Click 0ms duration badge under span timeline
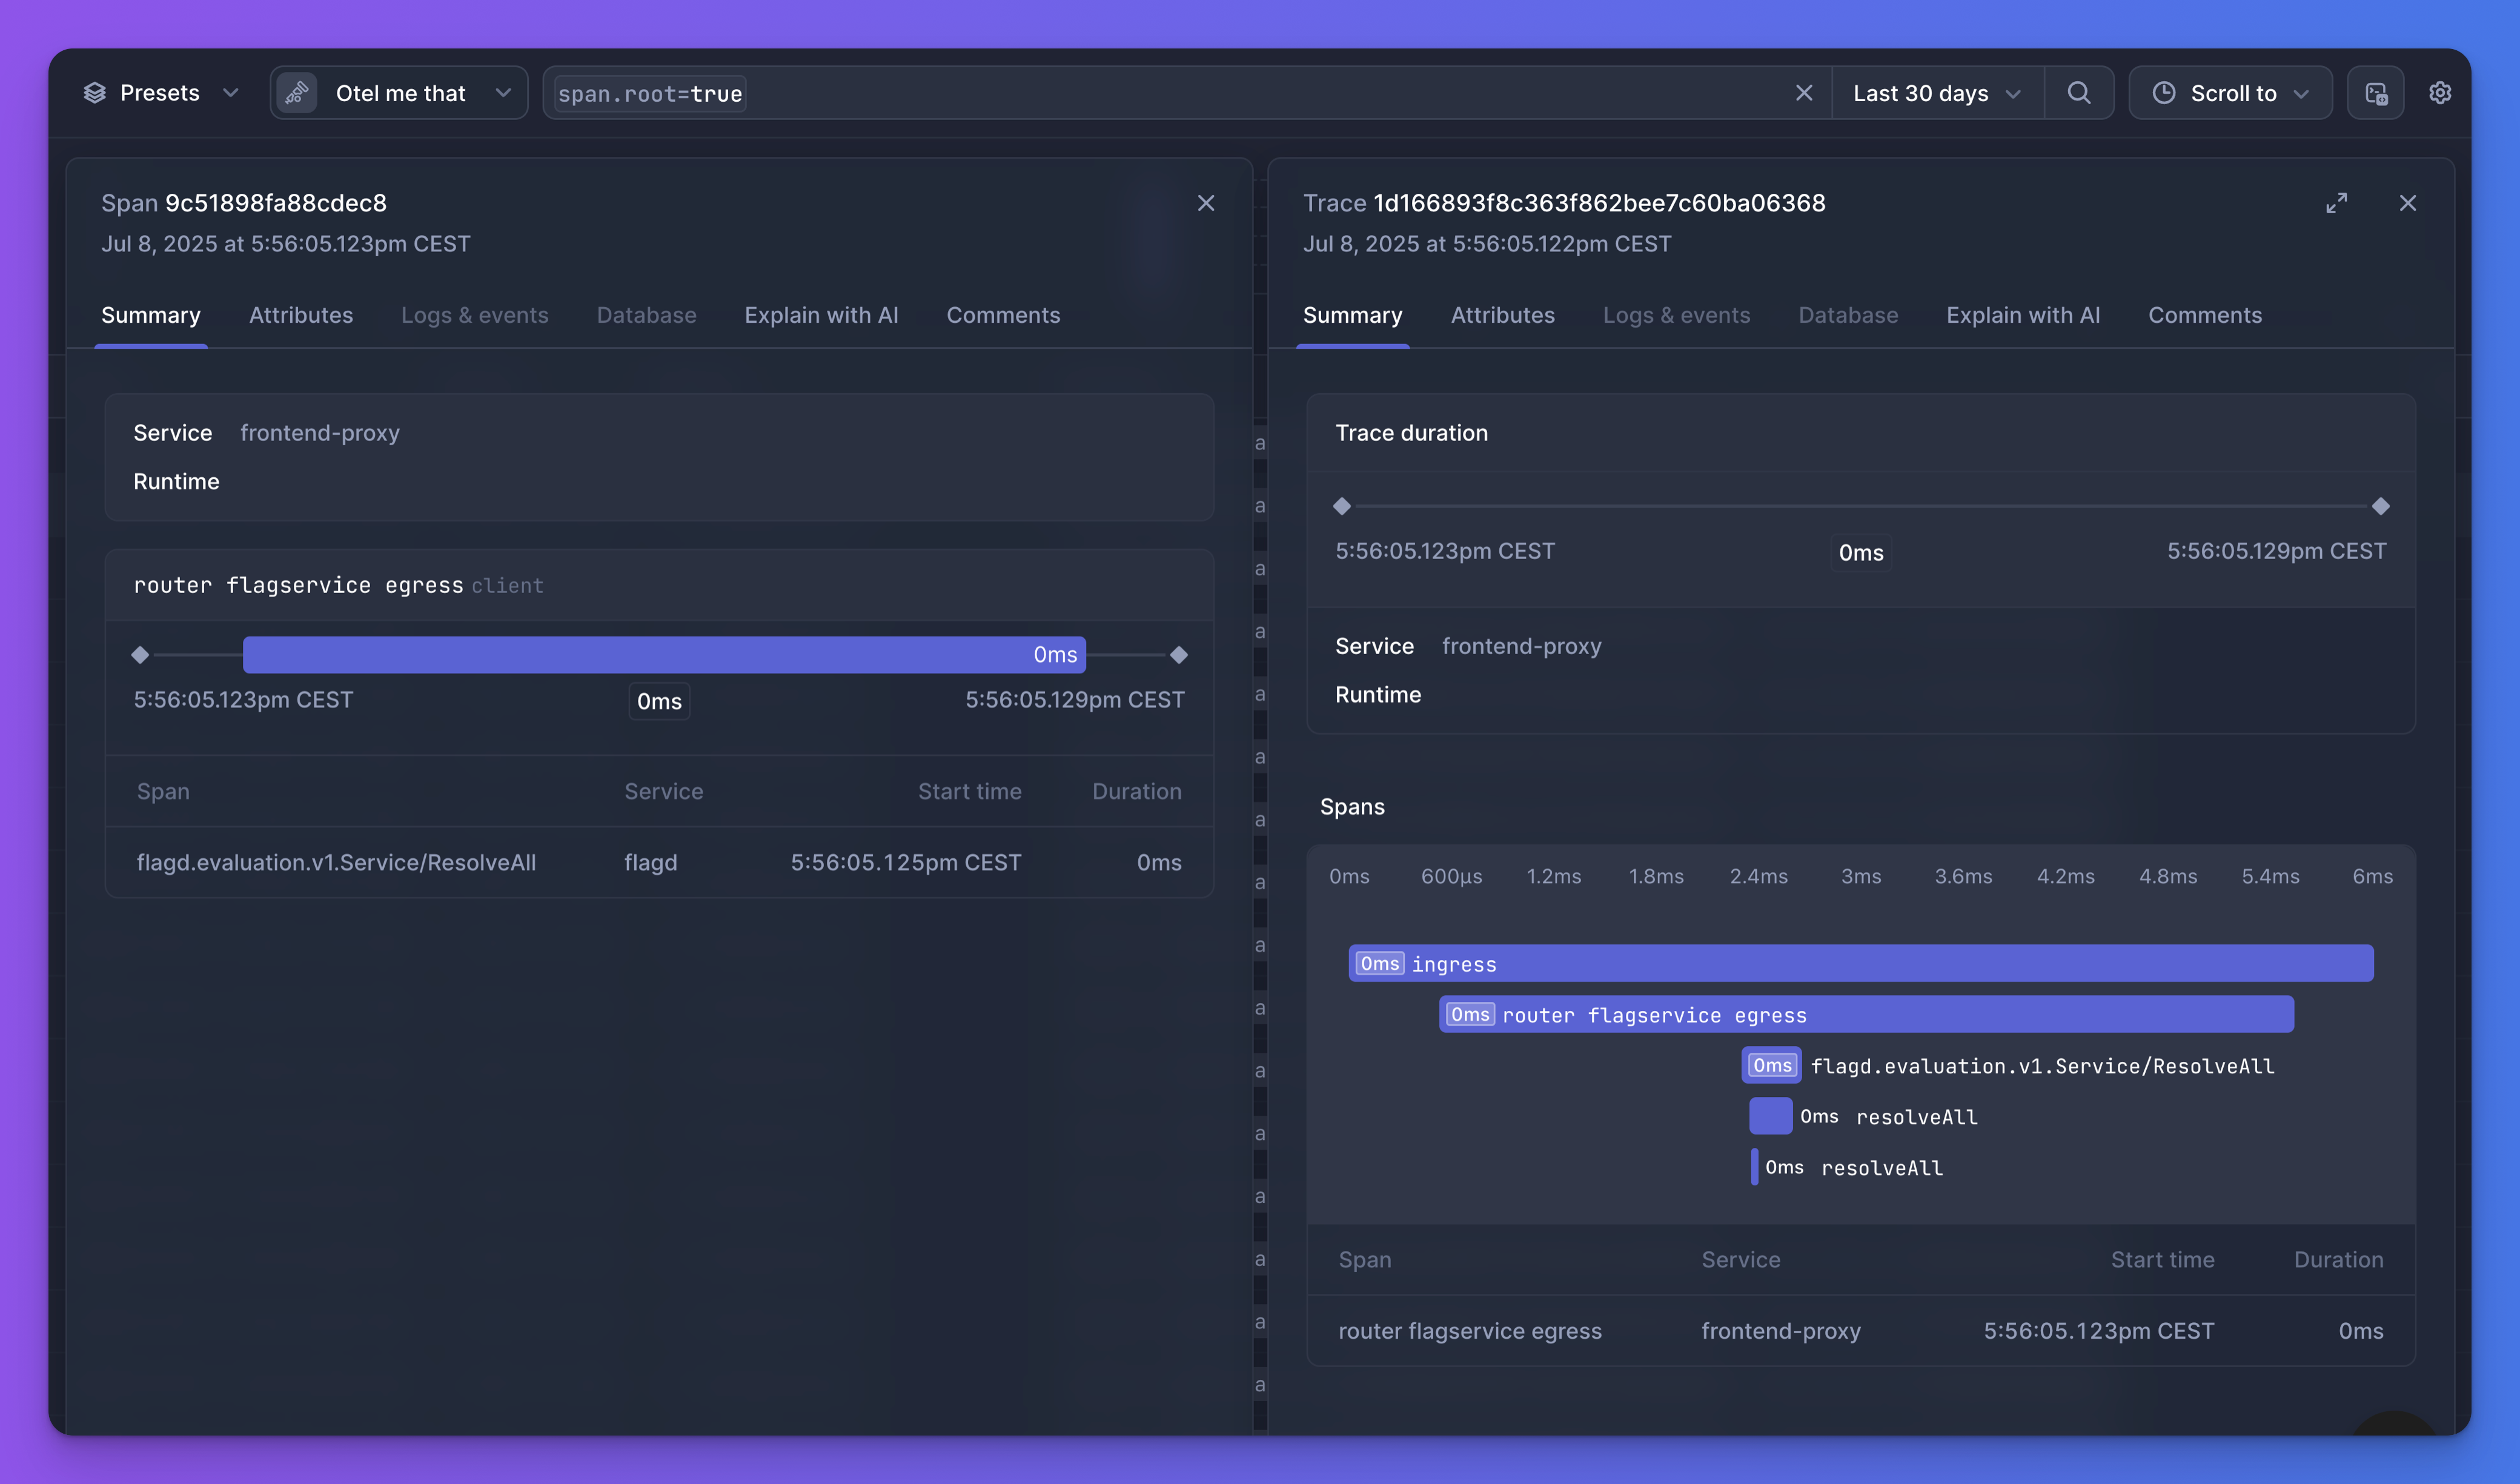This screenshot has width=2520, height=1484. tap(659, 702)
